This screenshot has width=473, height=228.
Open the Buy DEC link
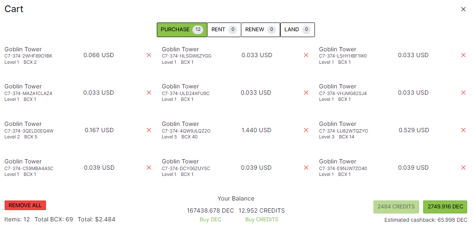[210, 220]
